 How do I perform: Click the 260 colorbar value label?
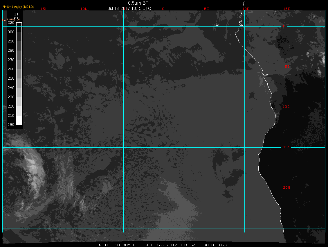click(x=11, y=69)
